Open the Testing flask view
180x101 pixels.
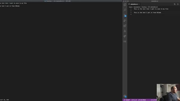click(x=125, y=31)
